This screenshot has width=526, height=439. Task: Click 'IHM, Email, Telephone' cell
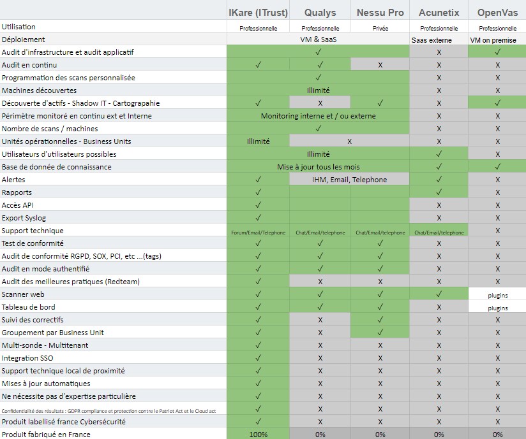349,180
